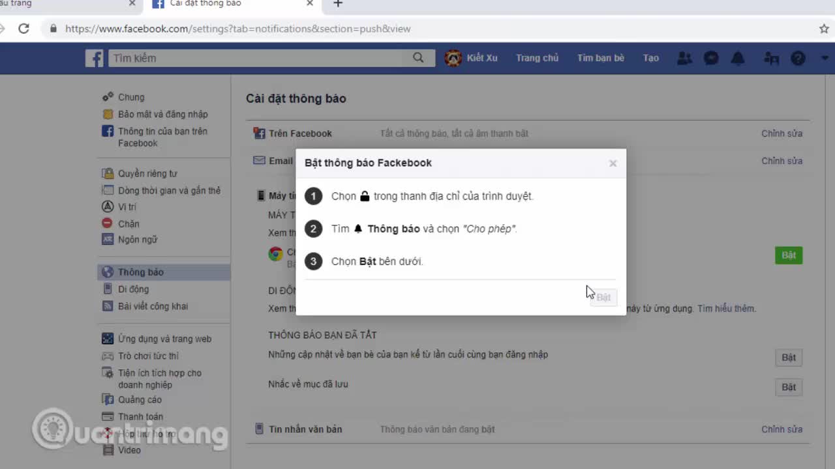The width and height of the screenshot is (835, 469).
Task: Go to Trang chủ
Action: (x=537, y=58)
